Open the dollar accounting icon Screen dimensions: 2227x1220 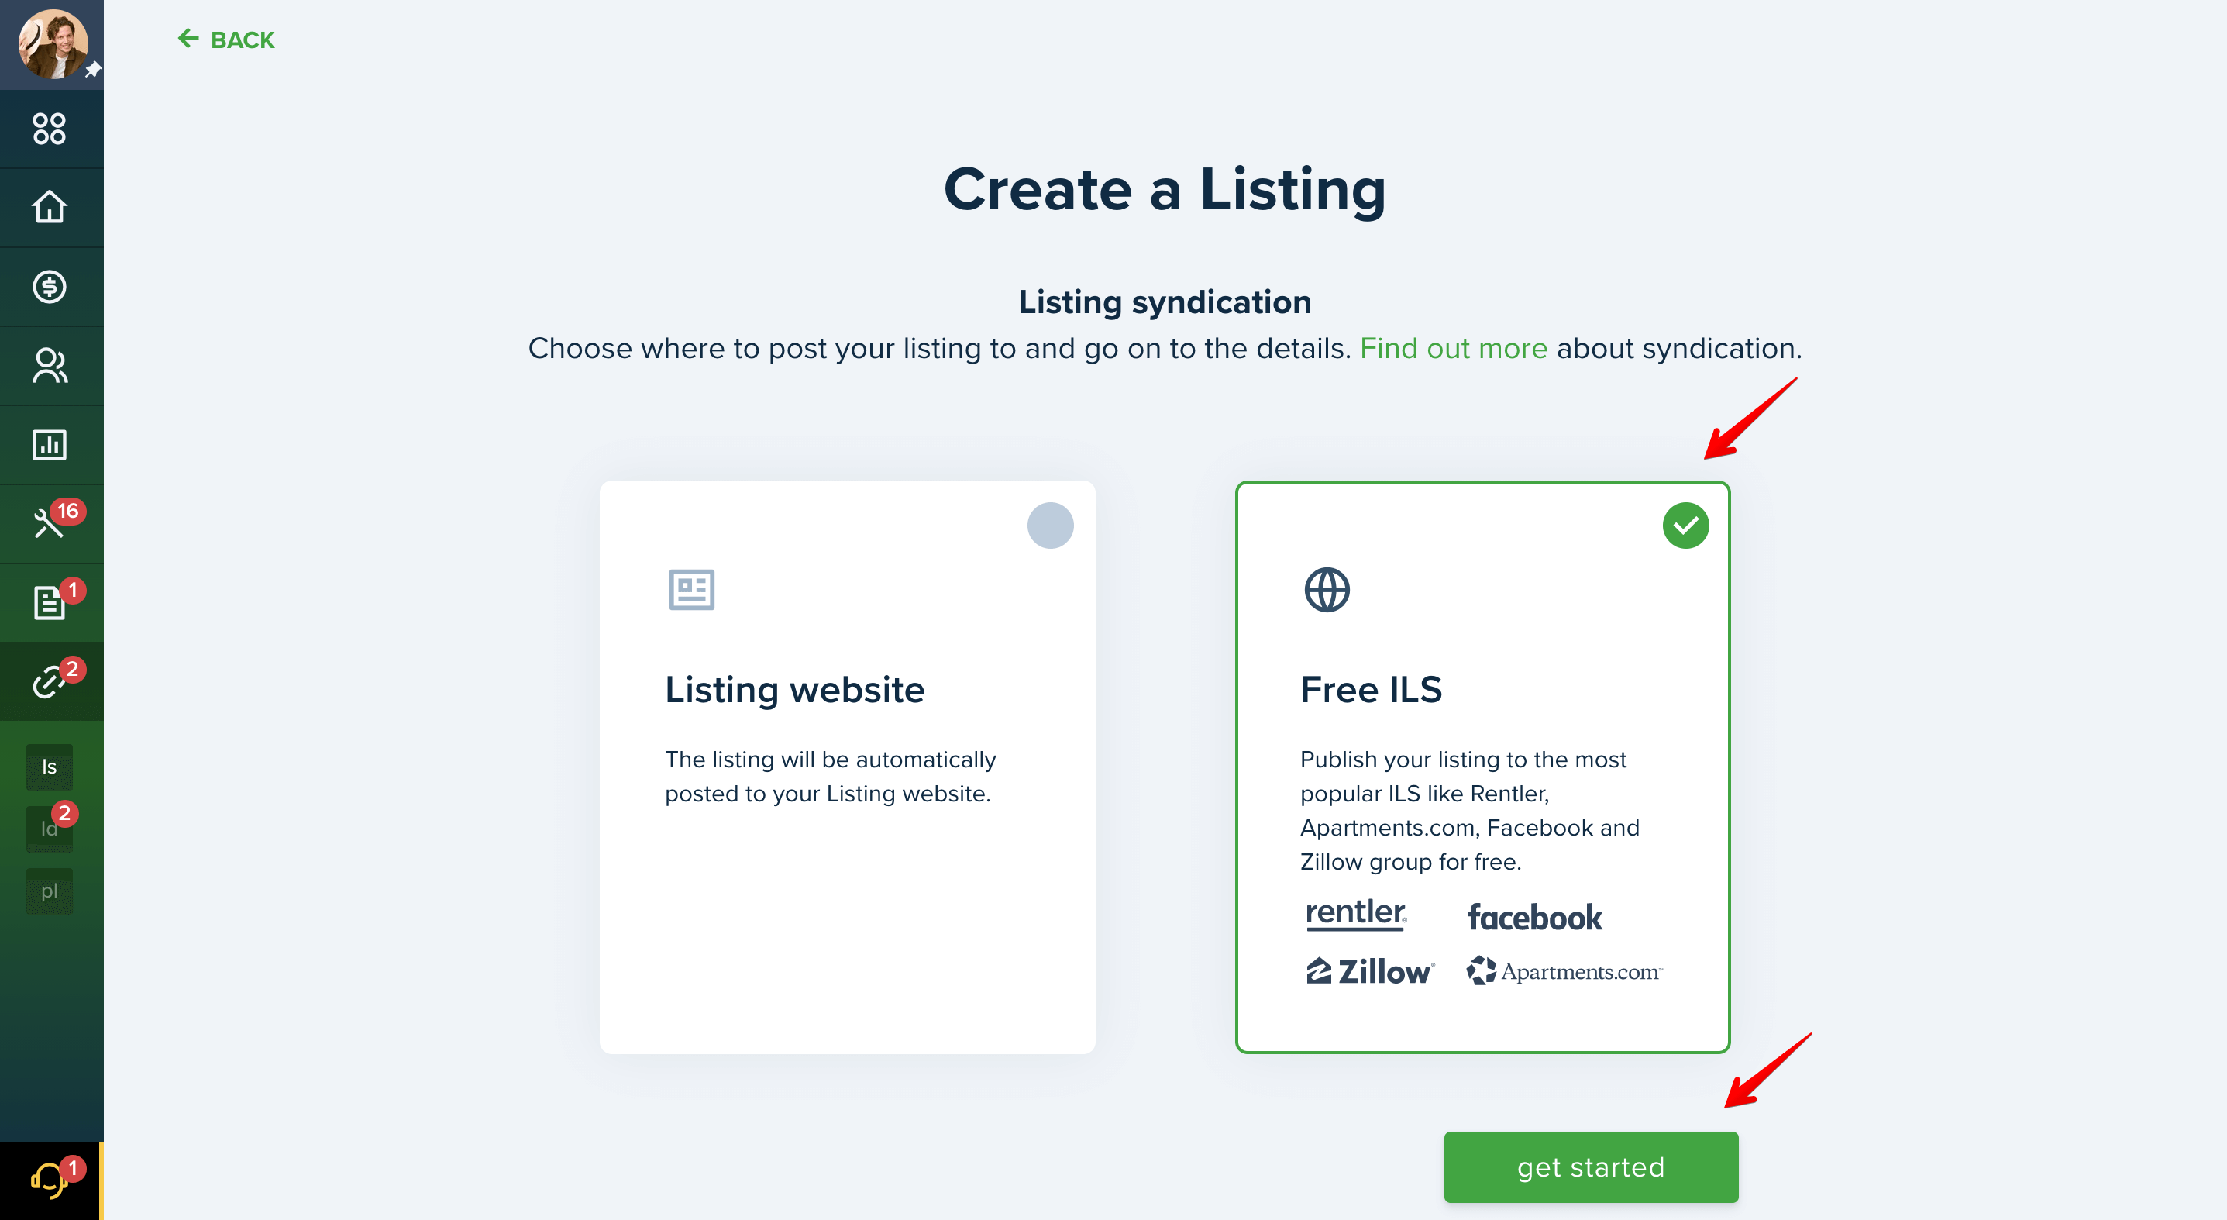click(50, 286)
